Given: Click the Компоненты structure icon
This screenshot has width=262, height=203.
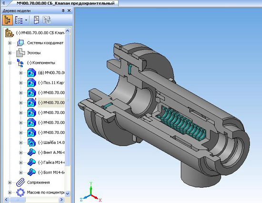Looking at the screenshot, I should 20,63.
